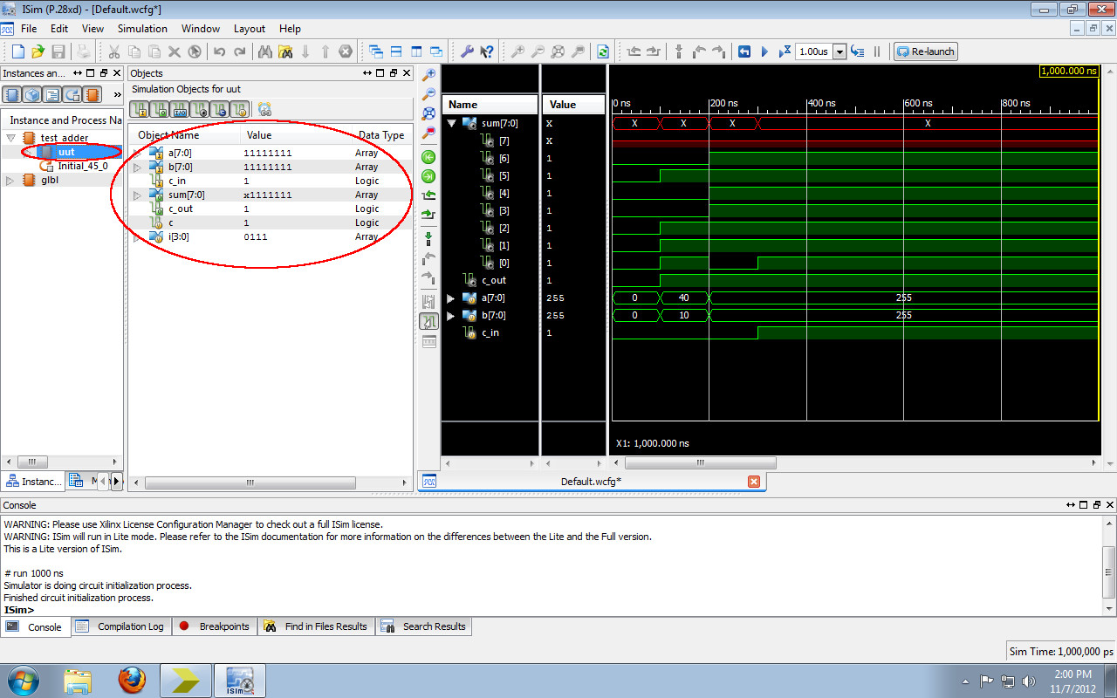Click the Run for Specified Time hourglass icon
This screenshot has width=1117, height=698.
[x=786, y=51]
